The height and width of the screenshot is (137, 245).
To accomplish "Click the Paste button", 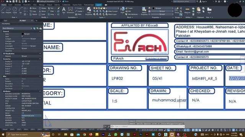I will pyautogui.click(x=199, y=10).
